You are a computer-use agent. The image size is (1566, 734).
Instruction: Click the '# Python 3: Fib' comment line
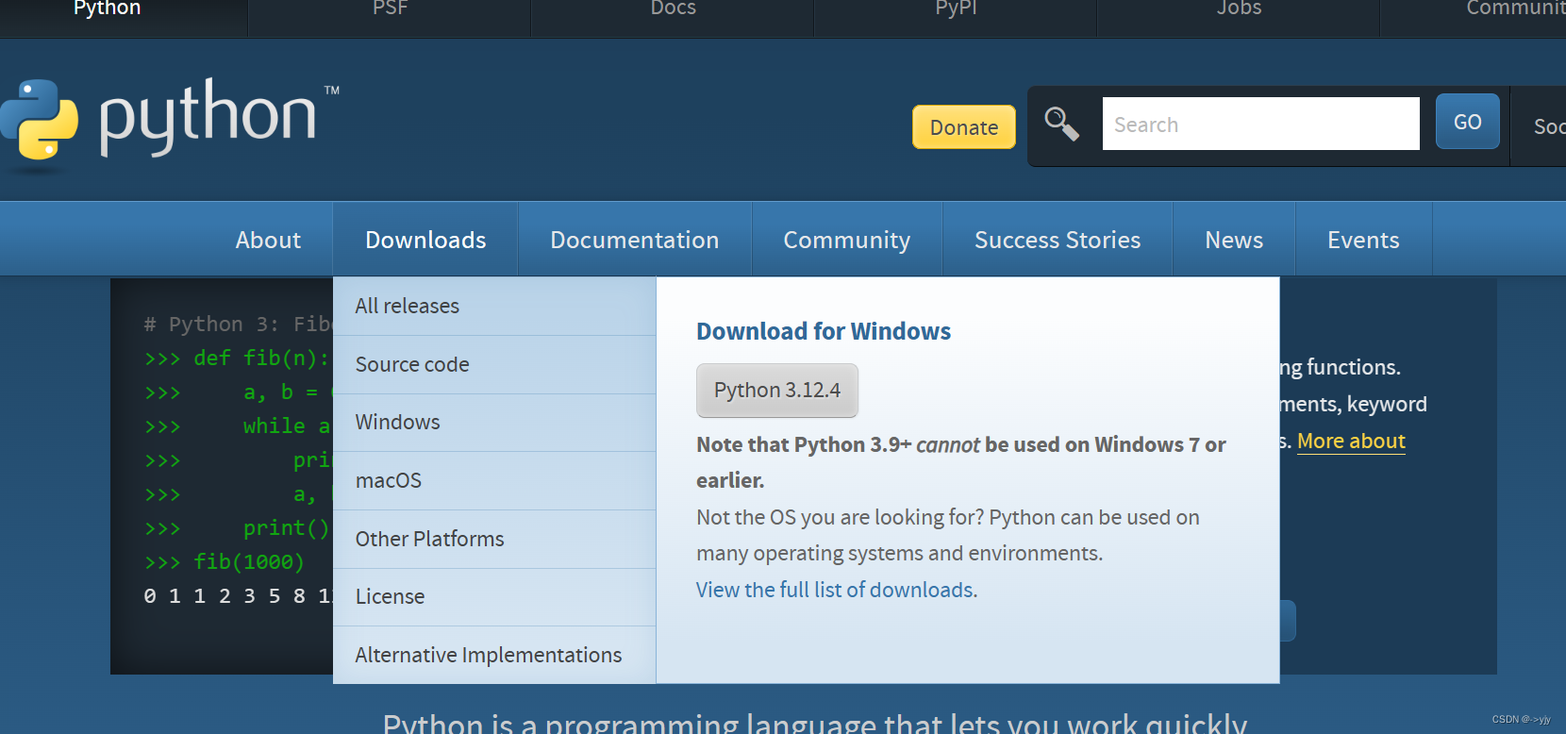coord(238,325)
